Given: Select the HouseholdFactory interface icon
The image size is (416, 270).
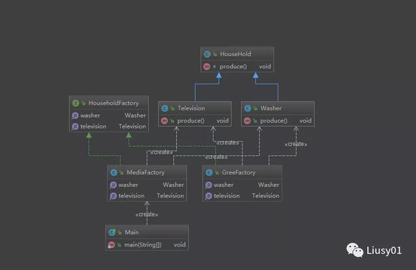Looking at the screenshot, I should [x=75, y=103].
